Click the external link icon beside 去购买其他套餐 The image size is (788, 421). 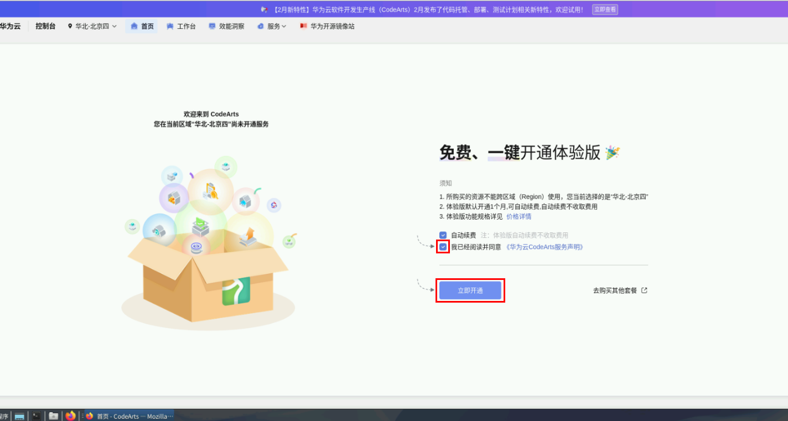(x=644, y=290)
